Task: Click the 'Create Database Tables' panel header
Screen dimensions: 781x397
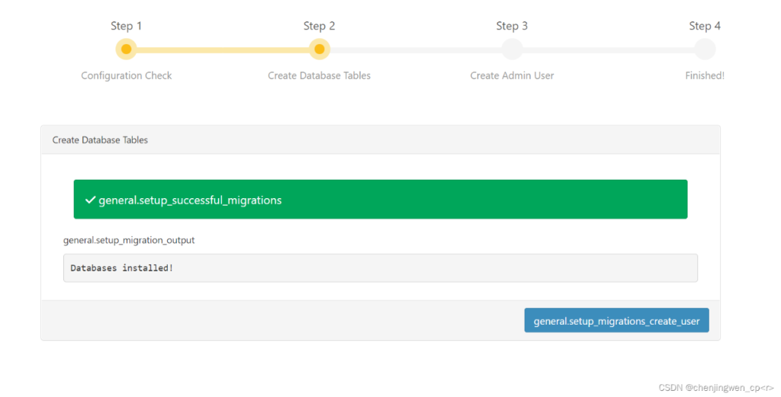Action: pyautogui.click(x=380, y=140)
